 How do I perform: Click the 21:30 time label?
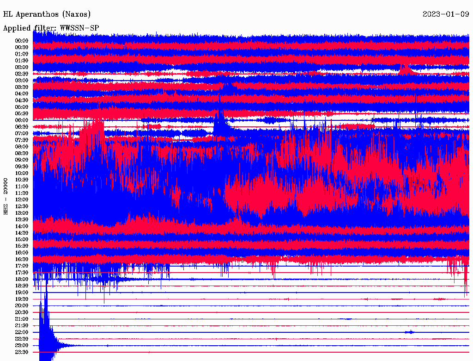click(22, 326)
